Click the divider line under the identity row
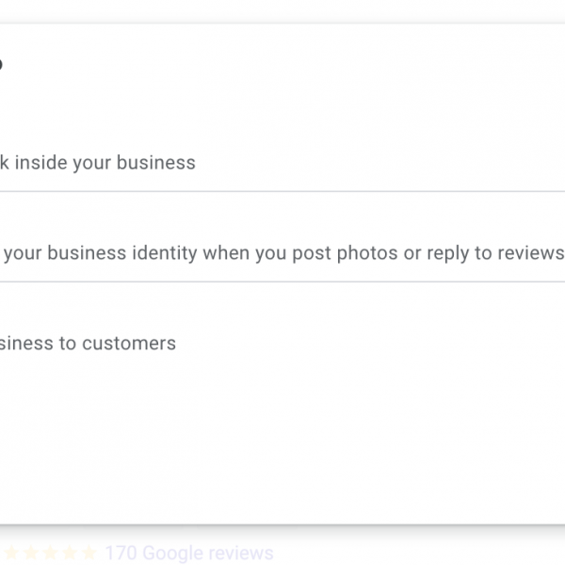 coord(282,282)
